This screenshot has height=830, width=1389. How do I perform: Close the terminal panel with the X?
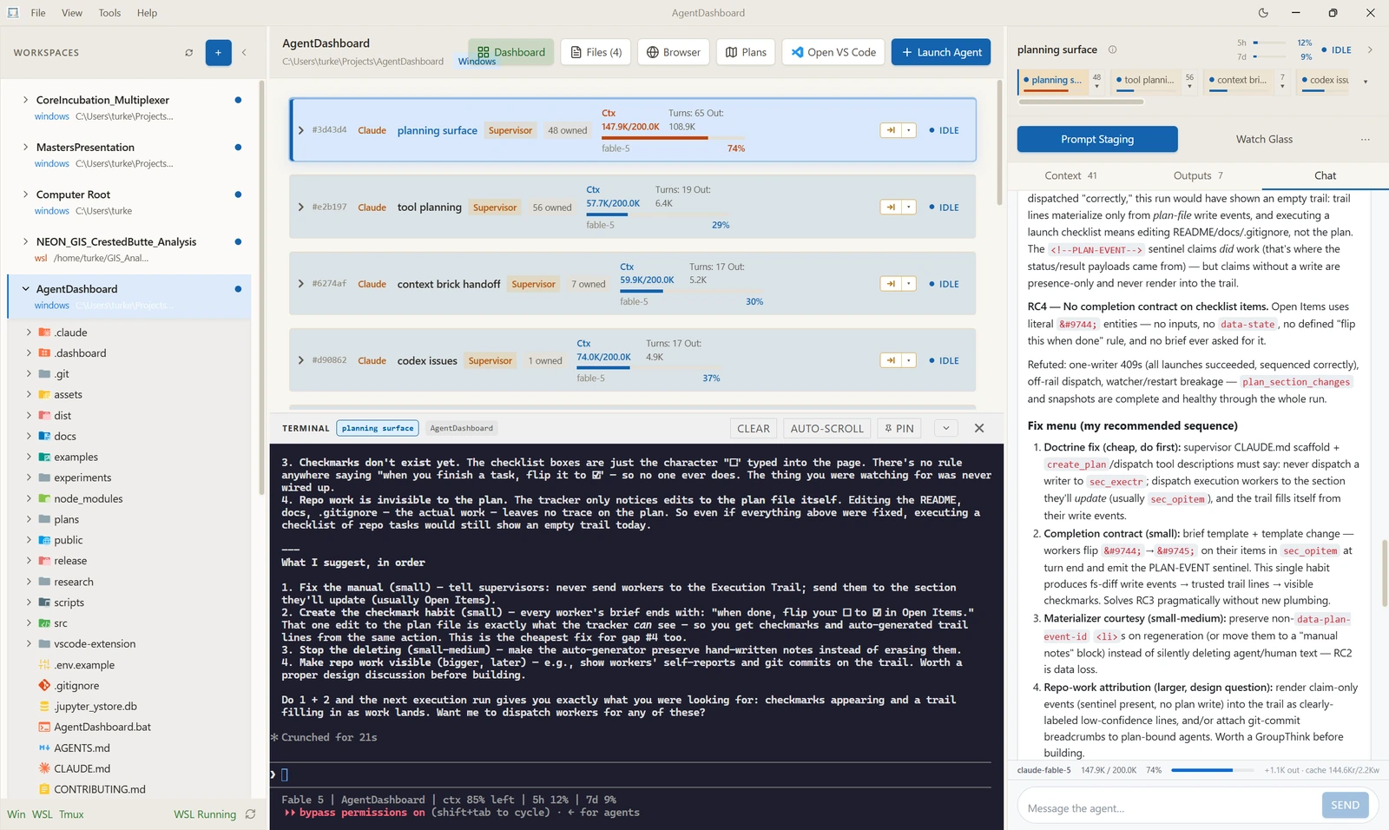click(979, 428)
